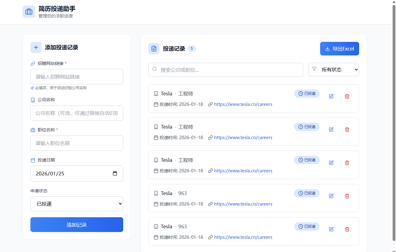Viewport: 396px width, 252px height.
Task: Edit the last Tesla 963 record
Action: coord(331,229)
